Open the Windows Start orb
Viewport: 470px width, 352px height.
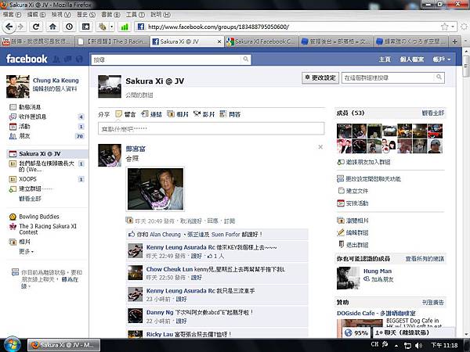(12, 344)
